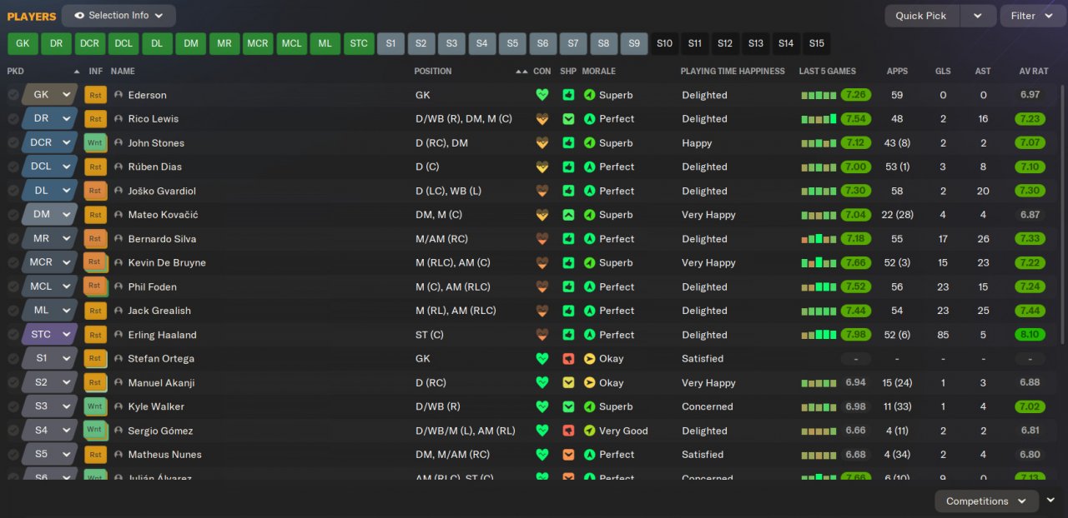Image resolution: width=1068 pixels, height=518 pixels.
Task: Select the green STC position button
Action: 359,43
